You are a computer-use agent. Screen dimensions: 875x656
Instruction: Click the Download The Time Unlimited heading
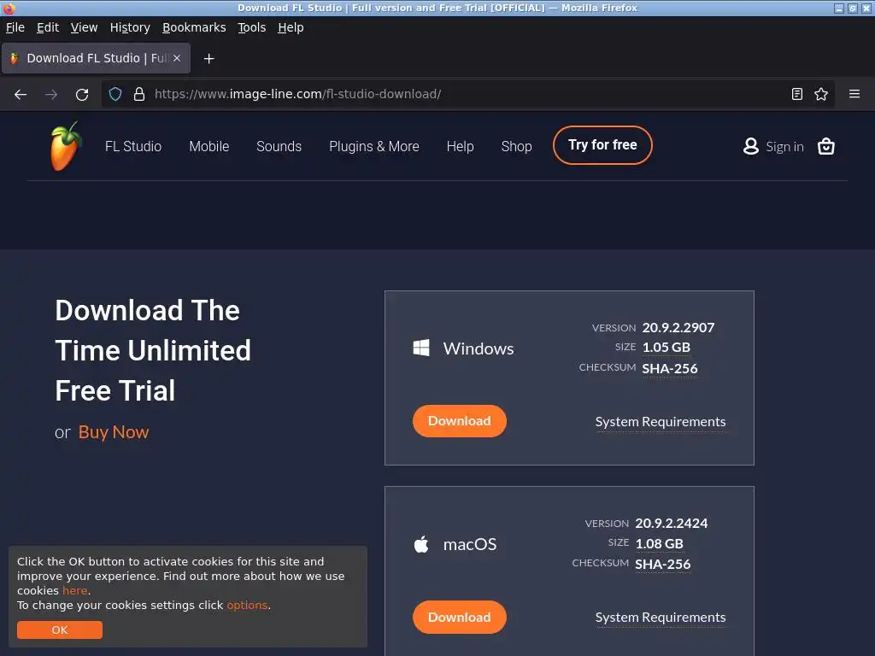tap(153, 350)
